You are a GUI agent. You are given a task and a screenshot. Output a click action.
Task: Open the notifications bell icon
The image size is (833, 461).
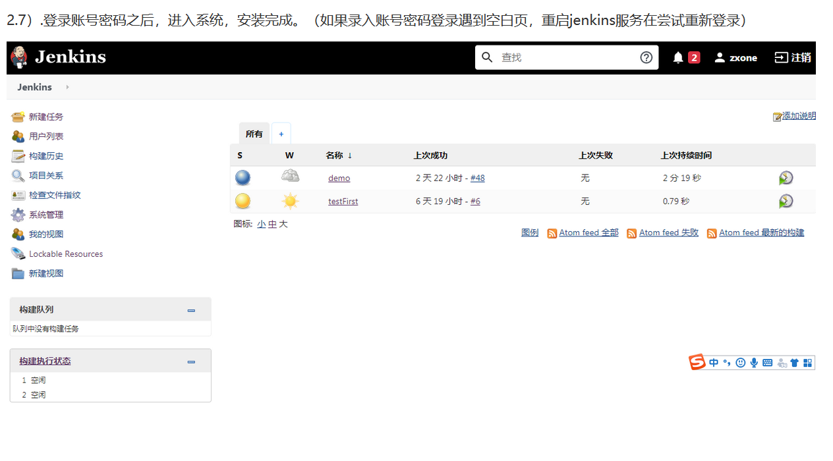pos(678,57)
